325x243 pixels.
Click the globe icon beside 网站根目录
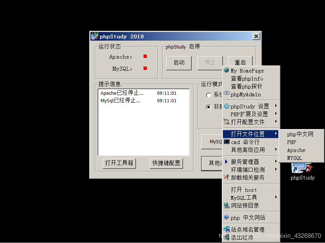click(227, 205)
